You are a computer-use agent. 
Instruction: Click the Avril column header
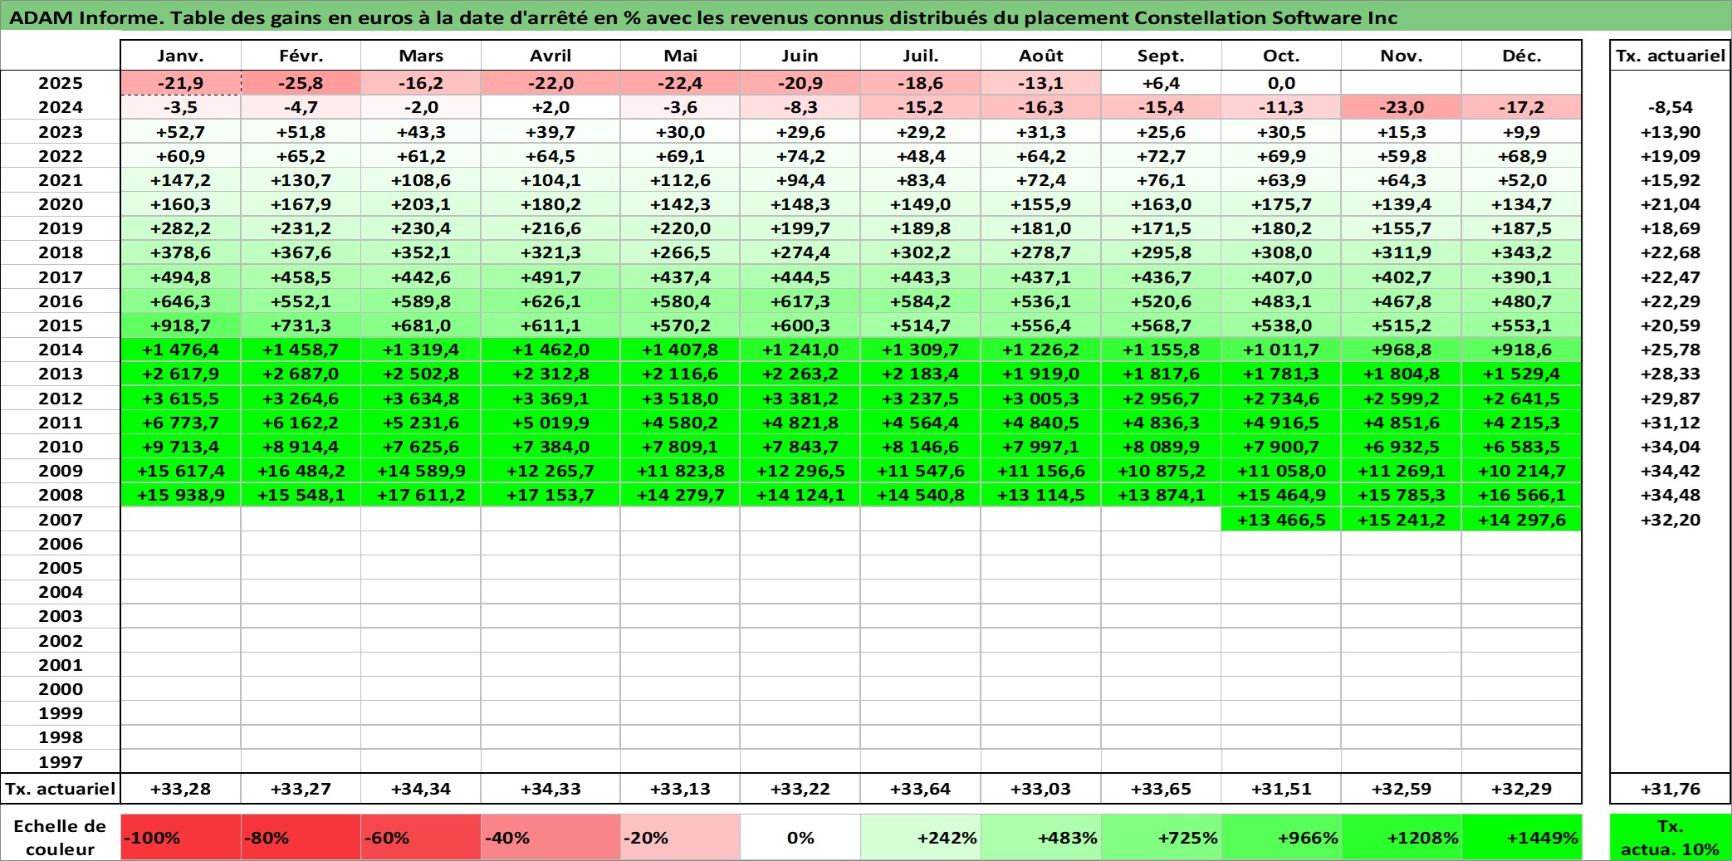pos(550,56)
